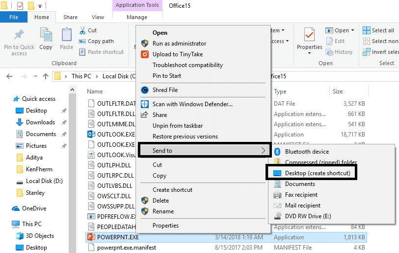Click the Properties checkmark icon in ribbon
The width and height of the screenshot is (399, 253).
coord(309,35)
